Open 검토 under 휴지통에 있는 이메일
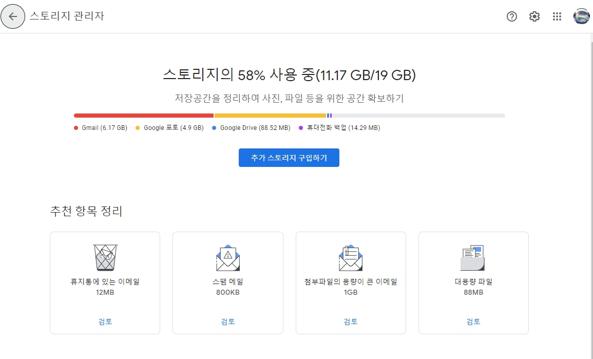Viewport: 593px width, 359px height. coord(105,322)
